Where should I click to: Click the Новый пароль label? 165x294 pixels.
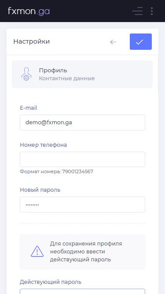point(40,190)
